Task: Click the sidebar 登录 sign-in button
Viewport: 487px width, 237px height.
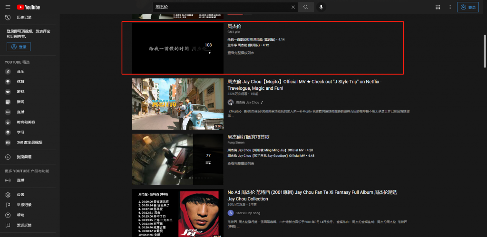Action: click(19, 47)
